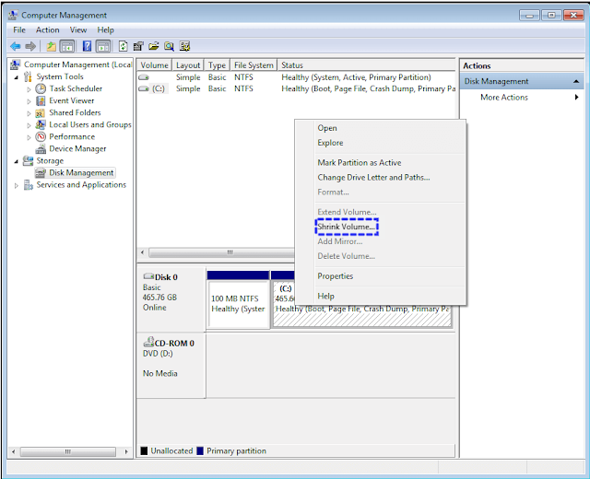The image size is (590, 479).
Task: Click the Event Viewer icon in tree
Action: [41, 100]
